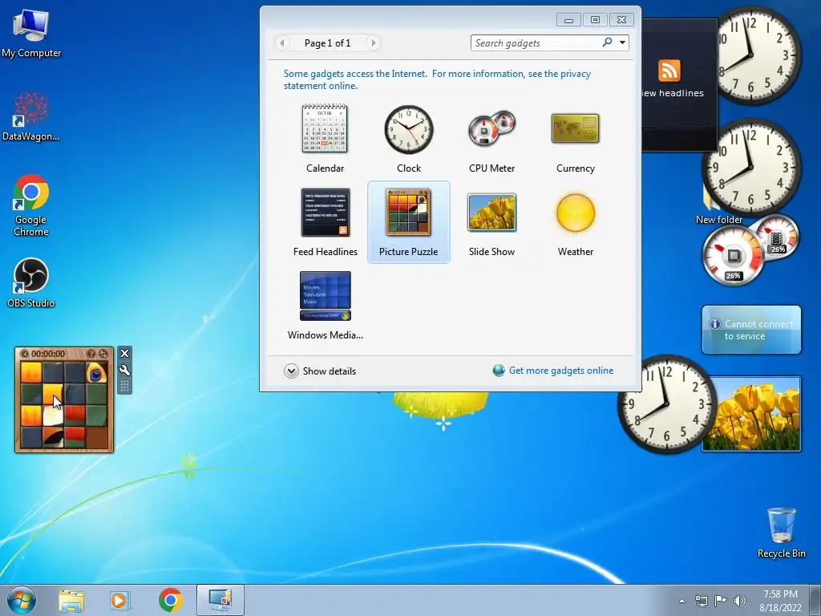
Task: Click the tulips Slide Show desktop gadget
Action: click(x=750, y=413)
